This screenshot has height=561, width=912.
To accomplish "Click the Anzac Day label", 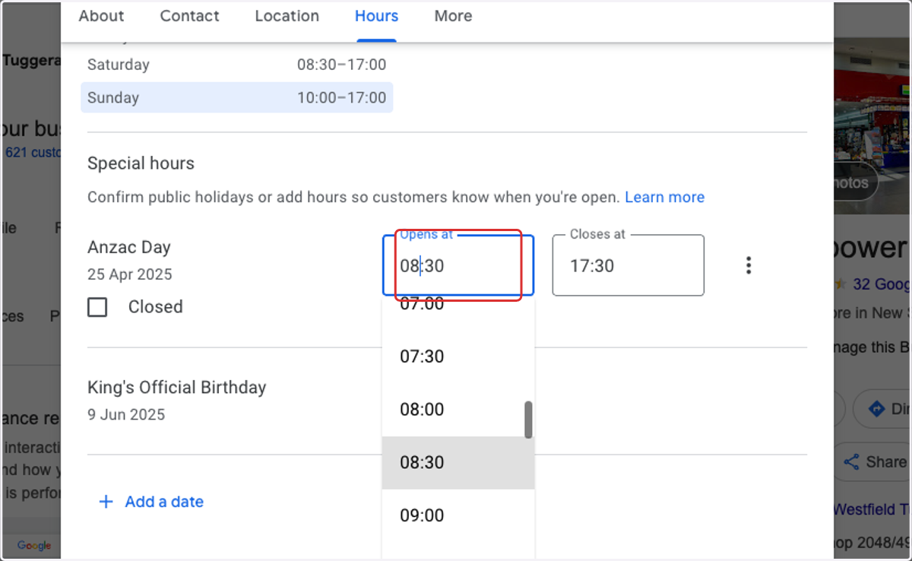I will pos(129,247).
